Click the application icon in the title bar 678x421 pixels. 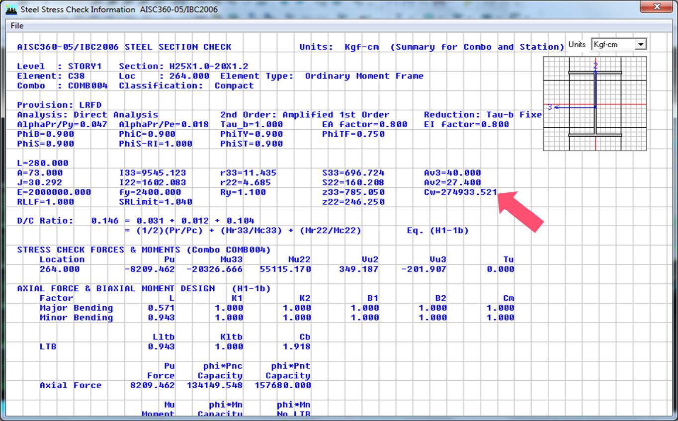[11, 9]
